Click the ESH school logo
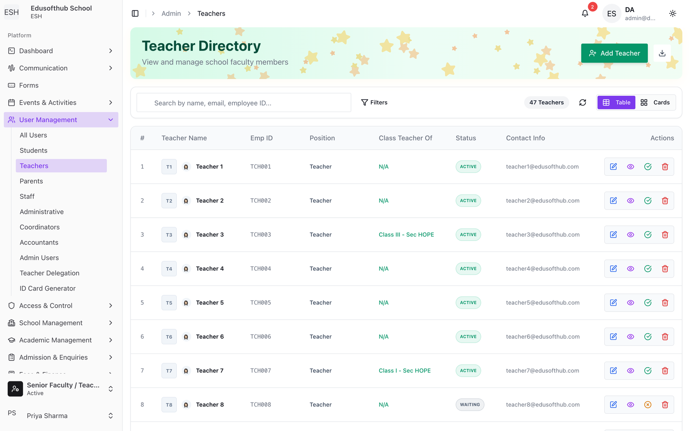Screen dimensions: 690x431 pyautogui.click(x=12, y=12)
